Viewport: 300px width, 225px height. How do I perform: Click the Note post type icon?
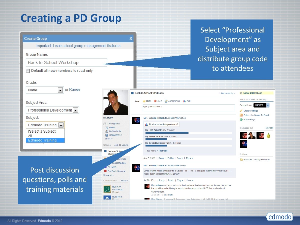pyautogui.click(x=144, y=101)
